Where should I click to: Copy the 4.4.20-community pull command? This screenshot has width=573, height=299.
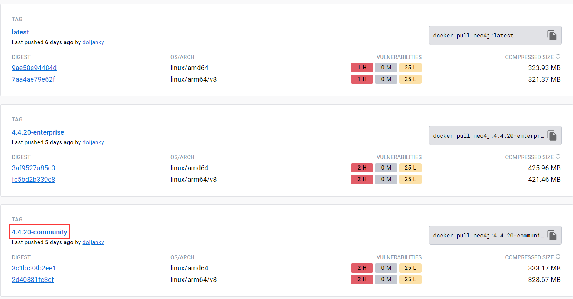552,235
